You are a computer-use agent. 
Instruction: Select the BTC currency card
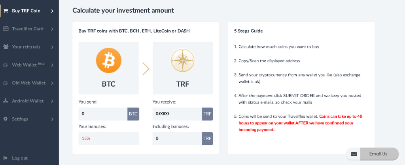(108, 68)
